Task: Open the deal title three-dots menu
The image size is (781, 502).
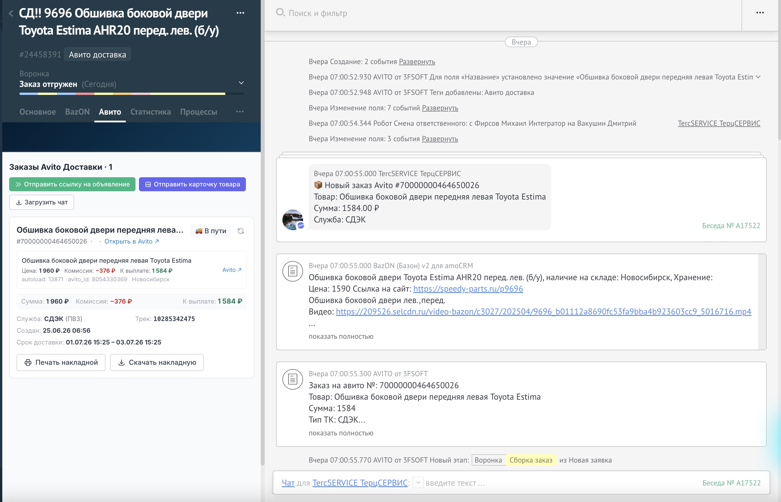Action: [240, 13]
